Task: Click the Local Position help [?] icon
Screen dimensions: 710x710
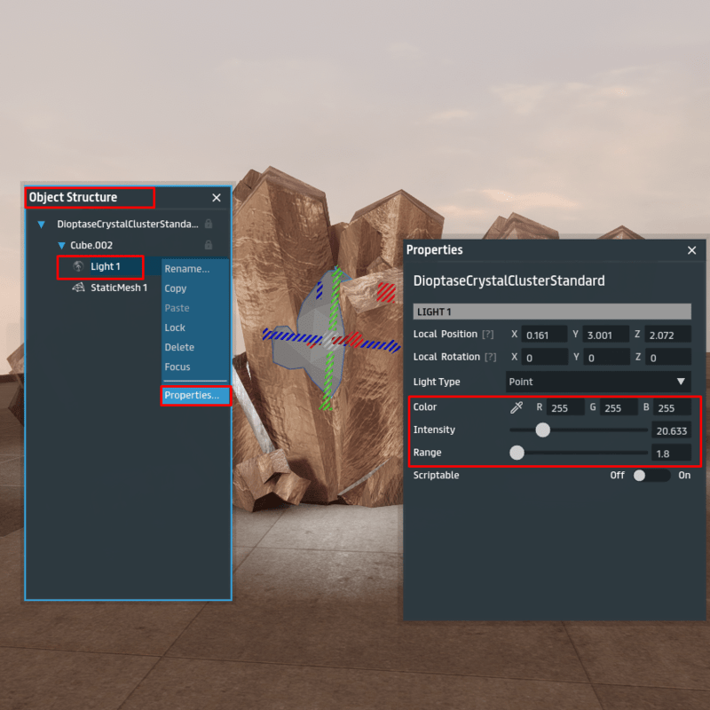Action: click(487, 335)
